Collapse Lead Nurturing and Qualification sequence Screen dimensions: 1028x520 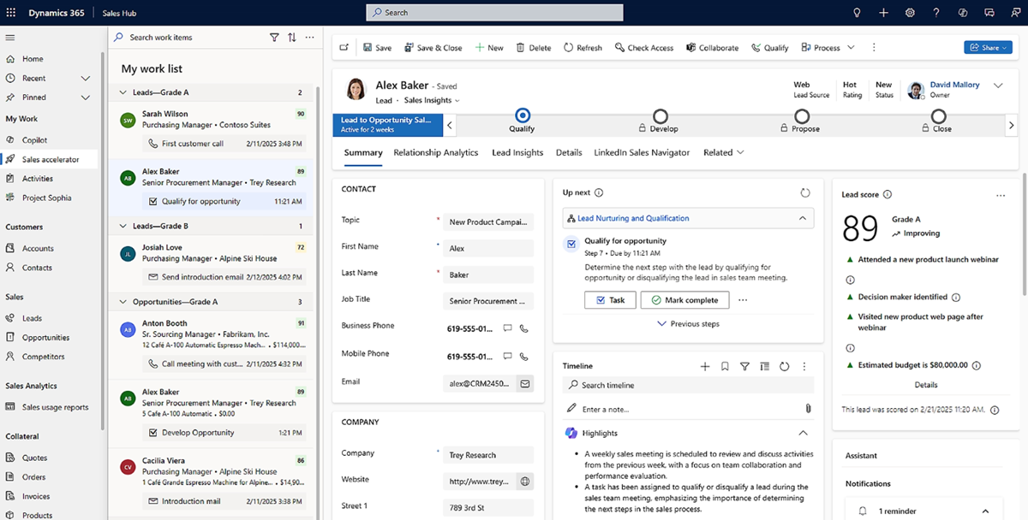tap(803, 218)
